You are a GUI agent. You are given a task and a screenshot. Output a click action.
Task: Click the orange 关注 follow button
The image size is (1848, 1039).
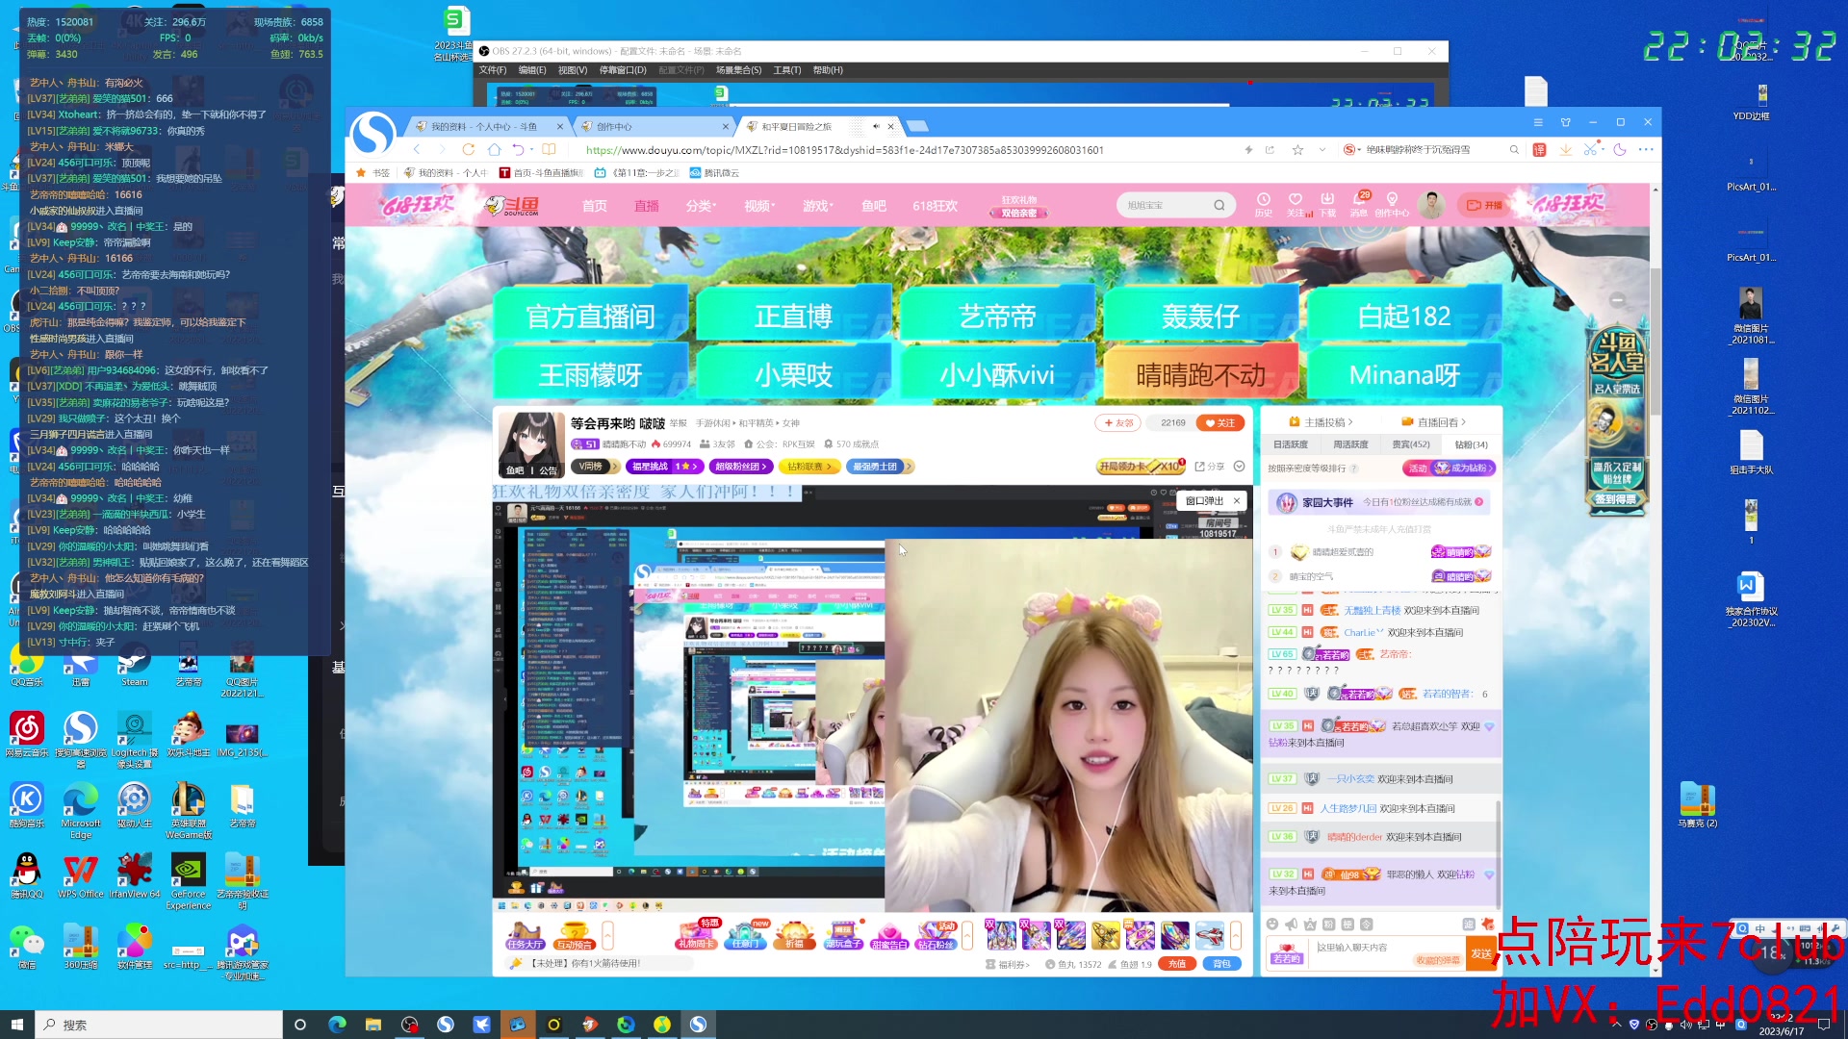(x=1219, y=422)
